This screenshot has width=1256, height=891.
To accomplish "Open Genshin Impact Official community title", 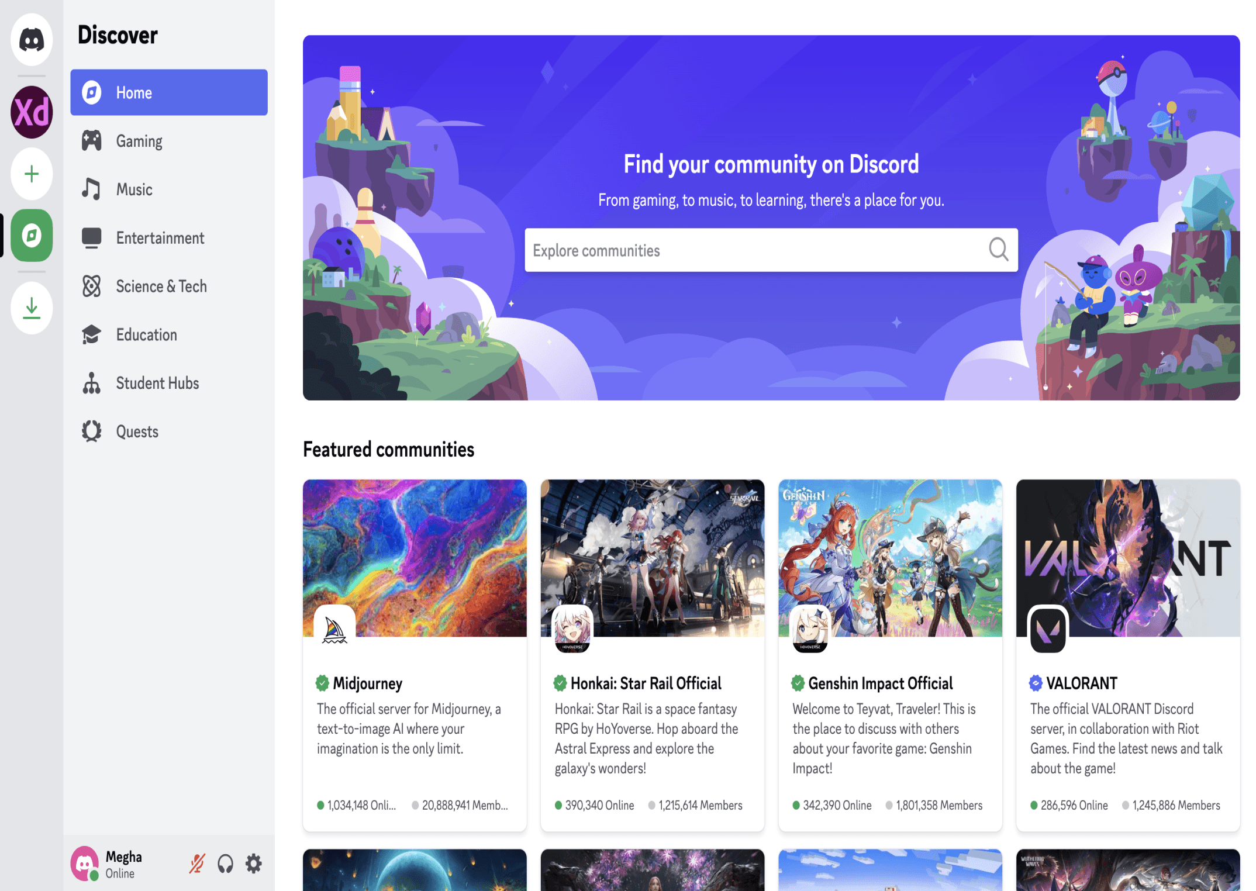I will [x=880, y=683].
